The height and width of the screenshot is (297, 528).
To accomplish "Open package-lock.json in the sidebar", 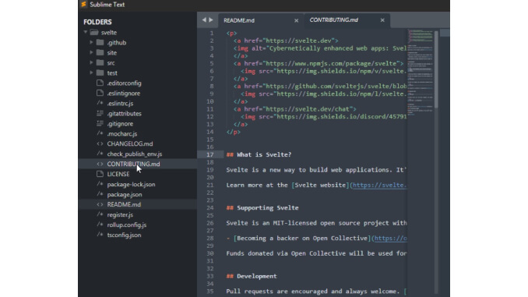I will (132, 185).
